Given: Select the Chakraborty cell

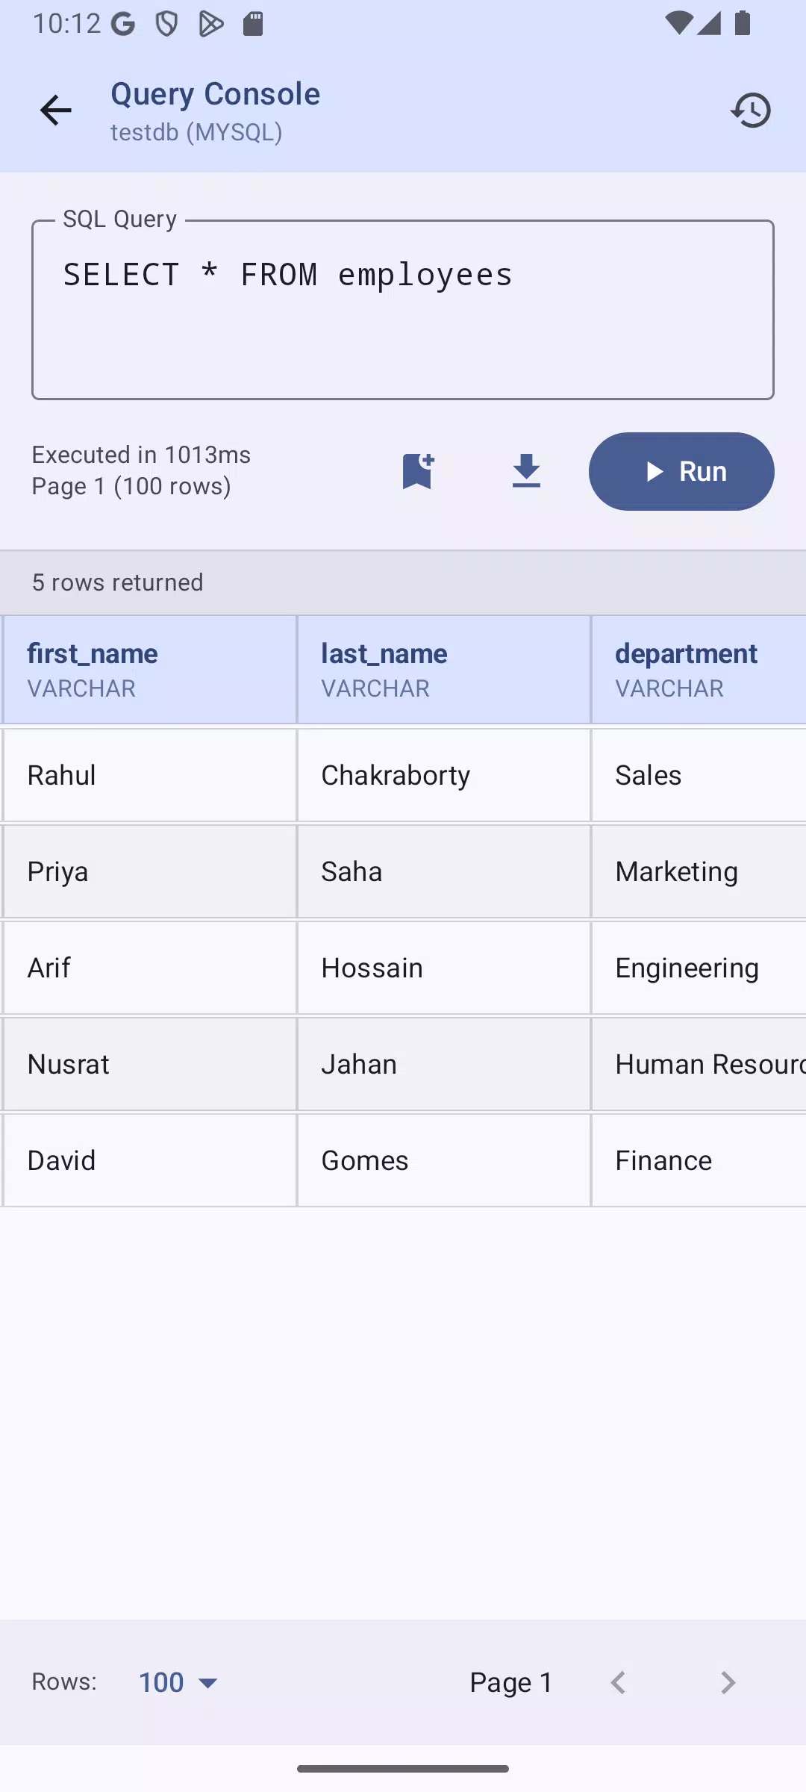Looking at the screenshot, I should (443, 775).
